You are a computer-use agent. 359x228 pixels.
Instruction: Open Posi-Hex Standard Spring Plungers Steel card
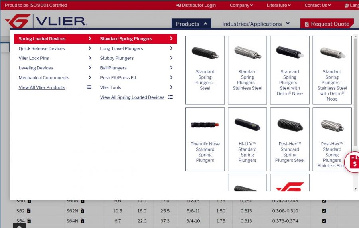[x=290, y=139]
